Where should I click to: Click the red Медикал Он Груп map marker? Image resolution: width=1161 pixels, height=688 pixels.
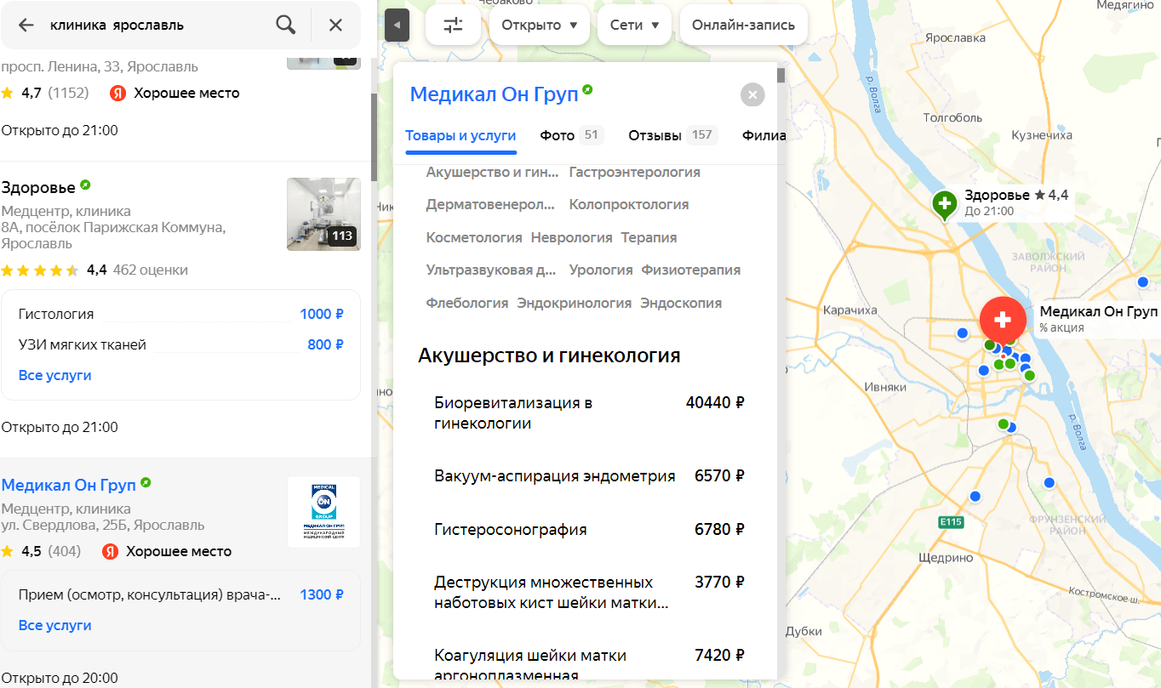pos(1003,320)
